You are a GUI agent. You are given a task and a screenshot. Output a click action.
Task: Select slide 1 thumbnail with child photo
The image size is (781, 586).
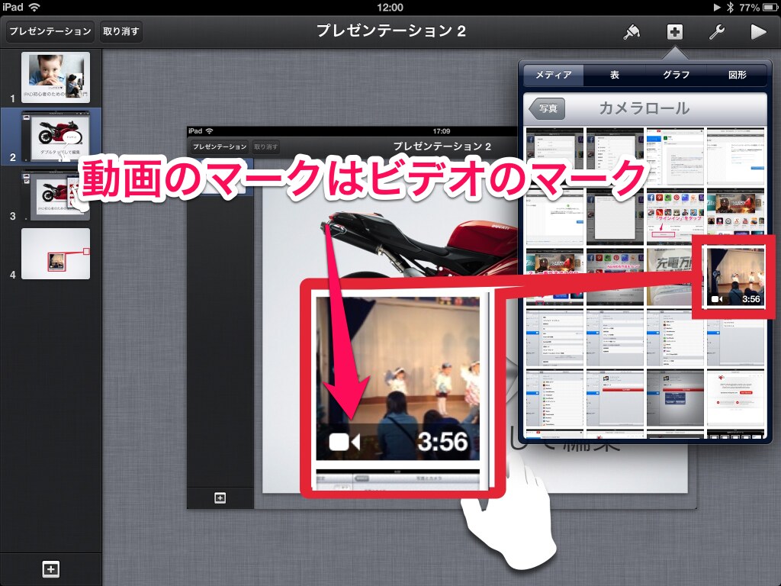click(x=56, y=77)
